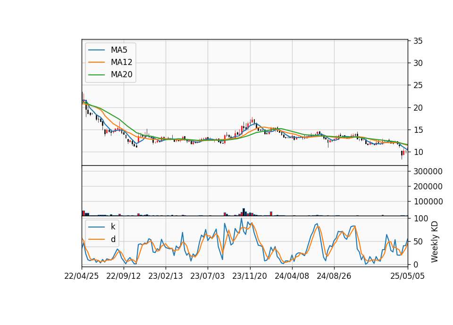Click the blue MA5 legend line swatch
Viewport: 453px width, 325px height.
coord(96,50)
